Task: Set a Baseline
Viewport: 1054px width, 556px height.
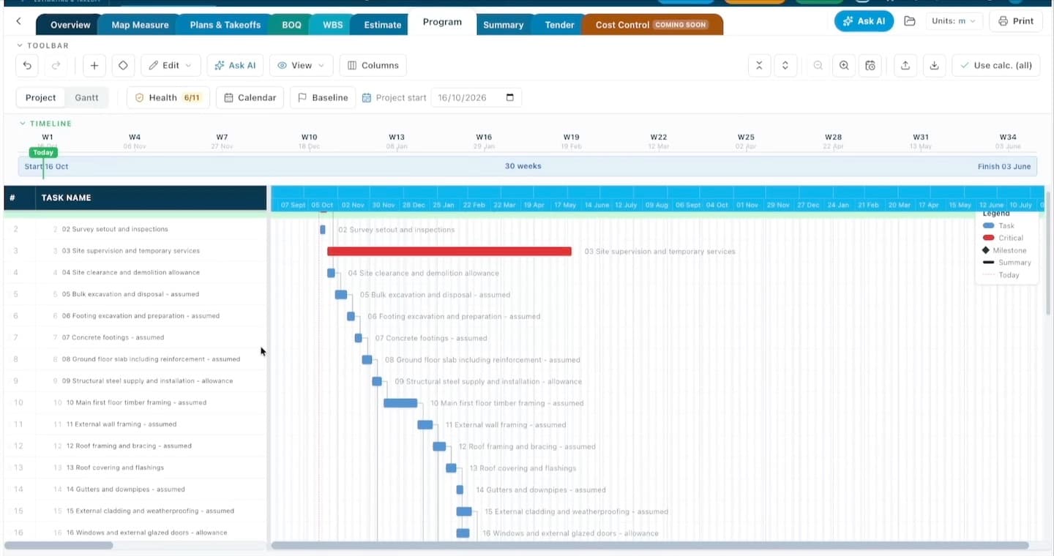Action: (323, 97)
